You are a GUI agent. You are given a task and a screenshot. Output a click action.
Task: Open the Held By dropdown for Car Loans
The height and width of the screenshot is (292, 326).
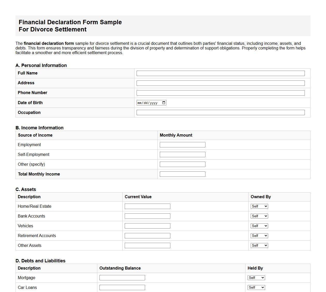(x=256, y=287)
